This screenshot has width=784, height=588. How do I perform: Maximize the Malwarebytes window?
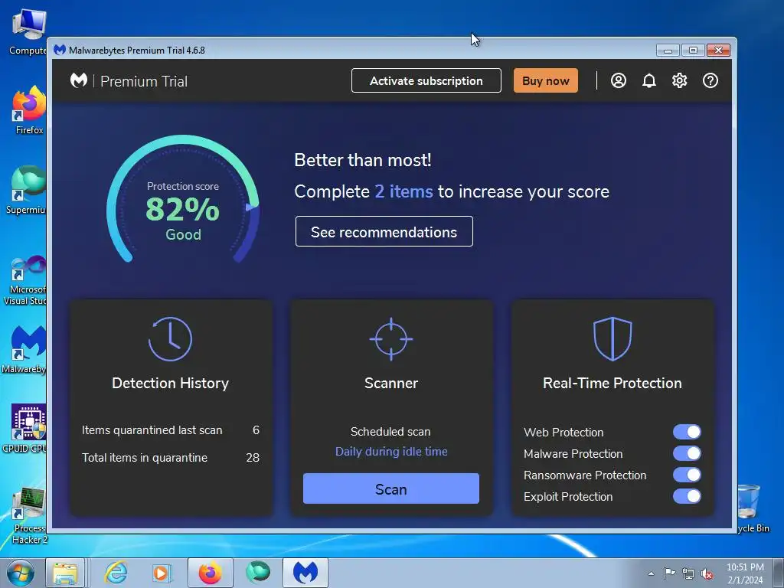(692, 50)
